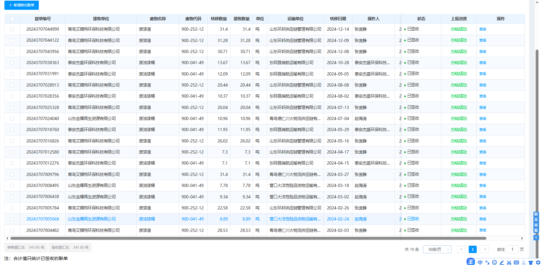This screenshot has width=541, height=265.
Task: Collapse the customer service side panel
Action: (x=536, y=238)
